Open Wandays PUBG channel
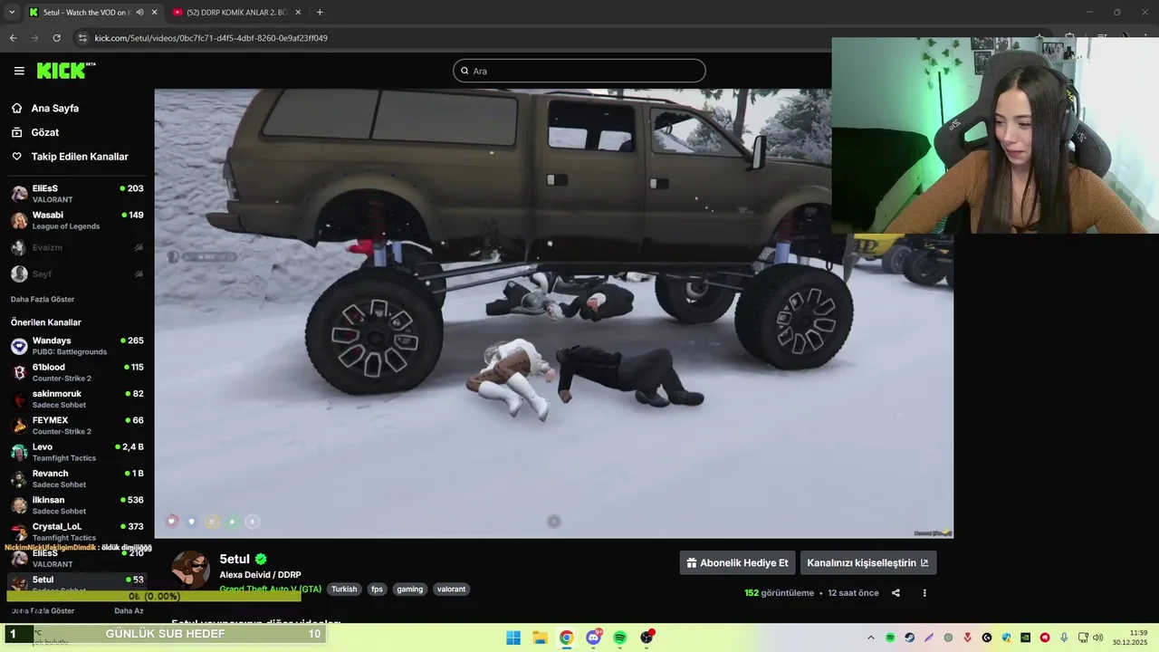The width and height of the screenshot is (1159, 652). tap(77, 346)
